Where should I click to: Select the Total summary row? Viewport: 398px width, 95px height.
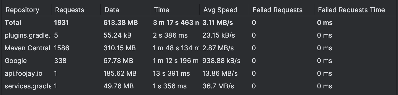[199, 23]
